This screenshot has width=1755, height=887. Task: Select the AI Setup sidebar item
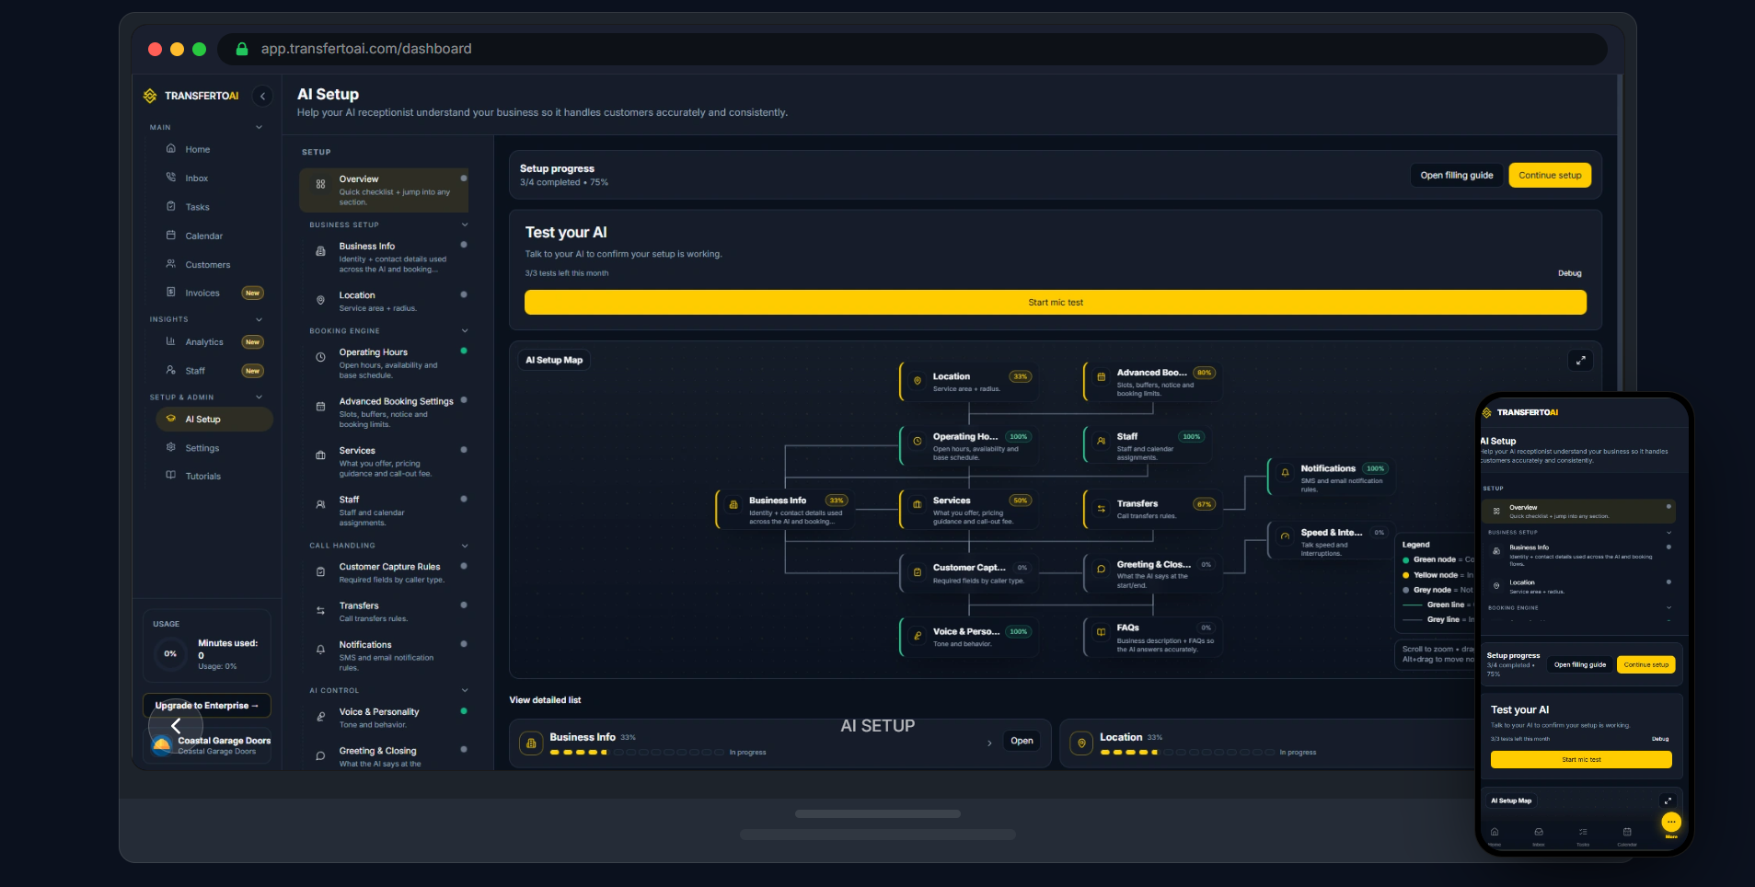pyautogui.click(x=204, y=419)
